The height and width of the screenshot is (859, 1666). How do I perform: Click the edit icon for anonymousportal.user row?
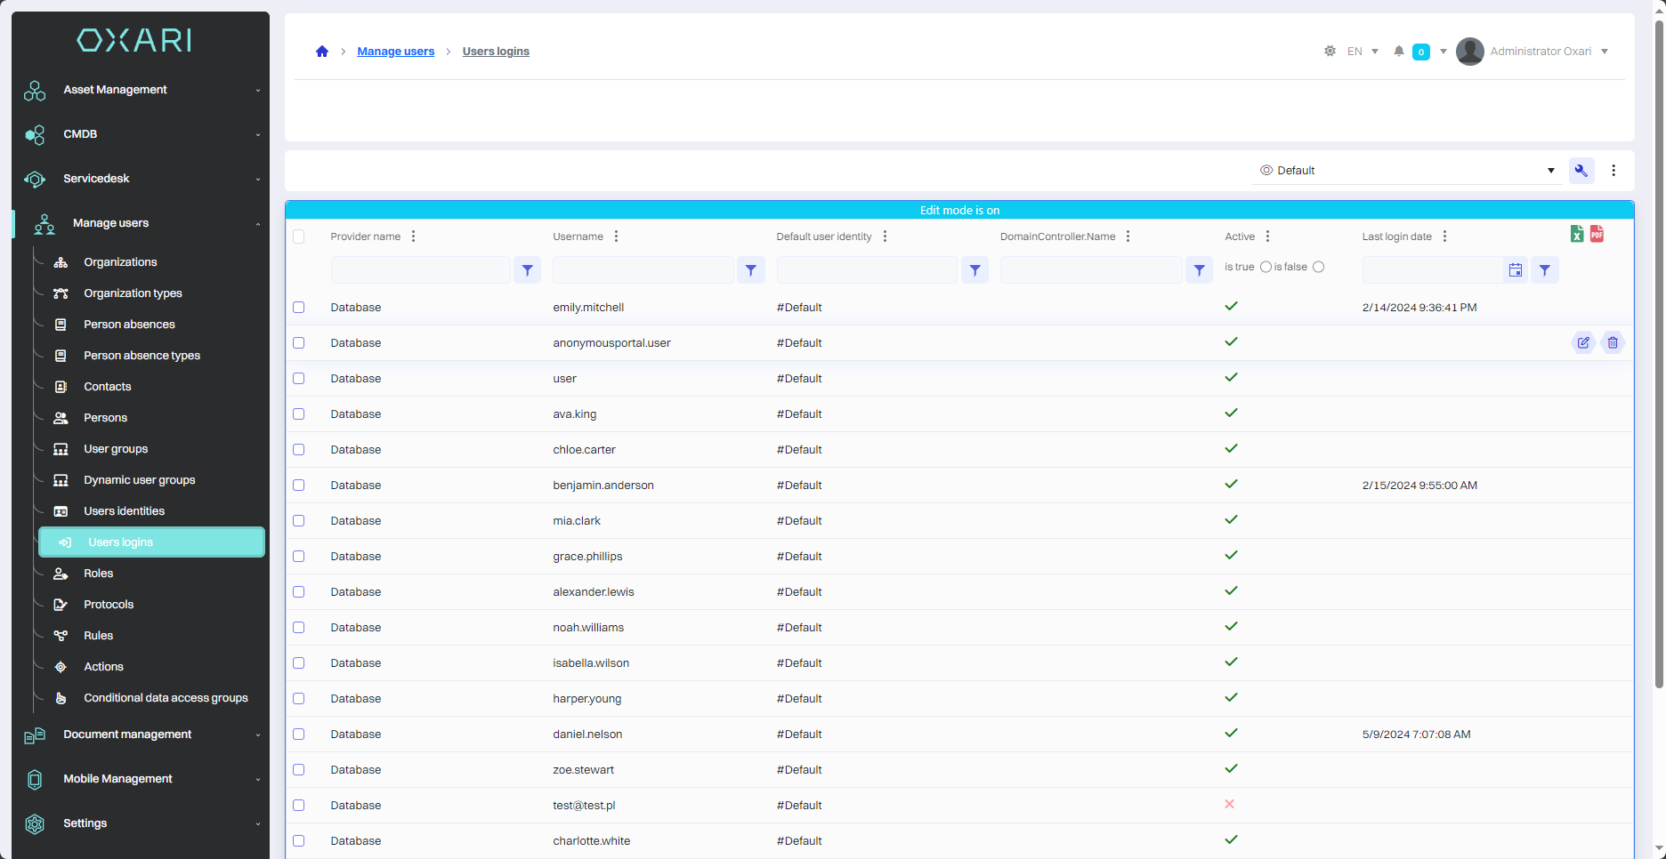(x=1583, y=342)
